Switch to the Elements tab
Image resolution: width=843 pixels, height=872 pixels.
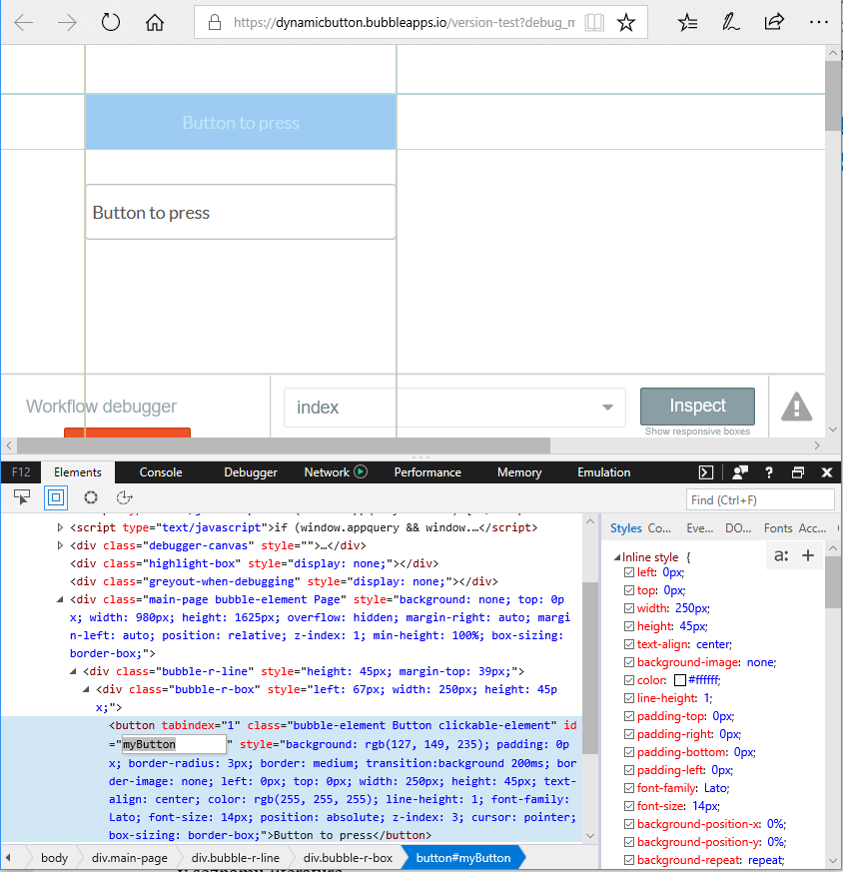pos(78,472)
